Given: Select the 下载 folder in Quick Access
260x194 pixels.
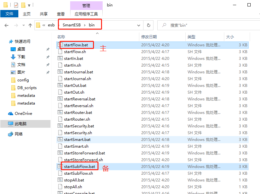Looking at the screenshot, I should pyautogui.click(x=21, y=57).
